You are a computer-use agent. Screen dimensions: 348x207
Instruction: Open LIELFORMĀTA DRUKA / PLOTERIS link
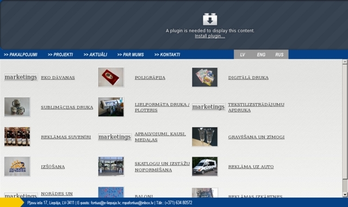coord(162,108)
